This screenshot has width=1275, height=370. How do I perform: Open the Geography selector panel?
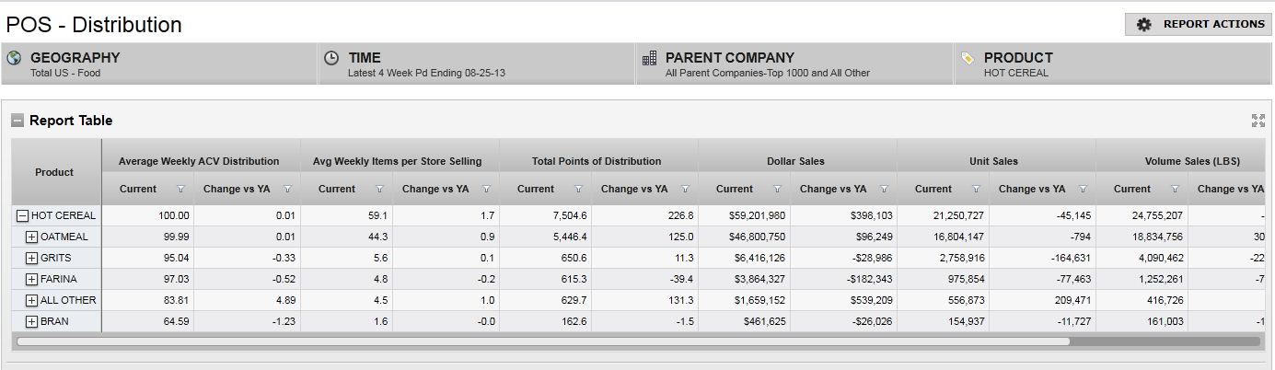[x=159, y=64]
